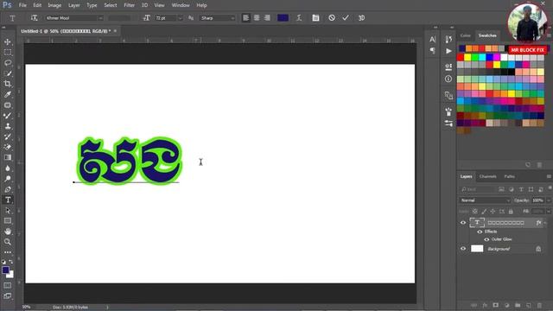Hide the Background layer eye icon

(463, 249)
